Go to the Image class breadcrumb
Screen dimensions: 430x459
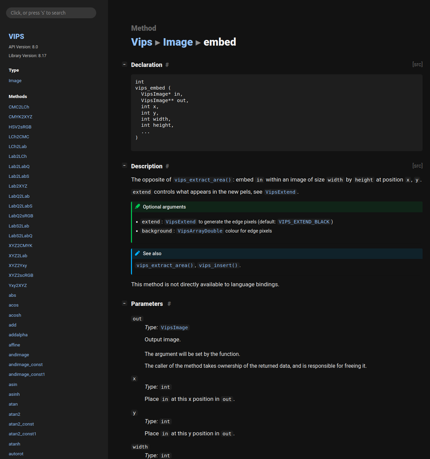178,42
